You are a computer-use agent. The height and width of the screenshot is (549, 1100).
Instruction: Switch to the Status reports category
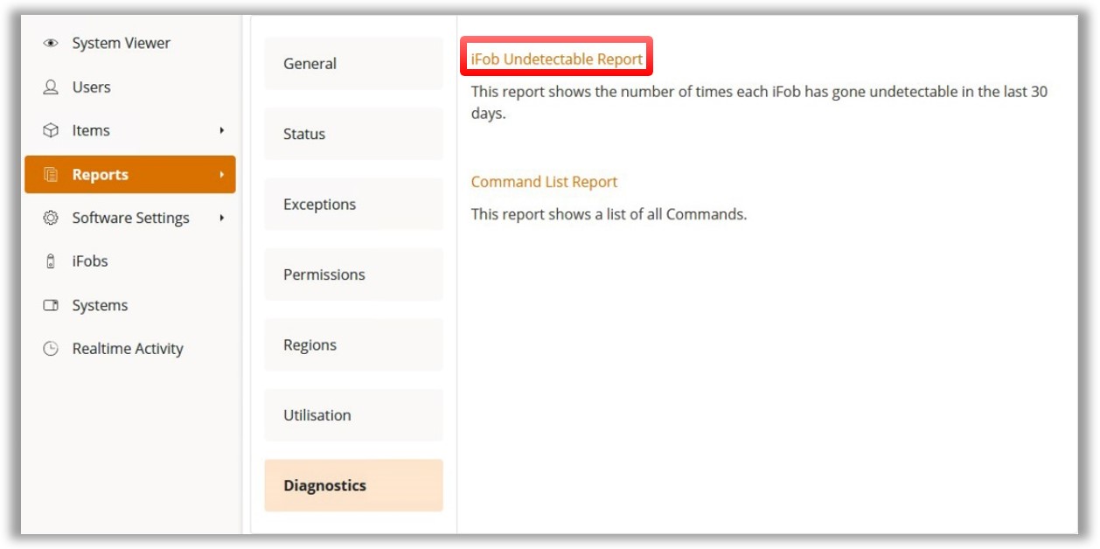tap(353, 134)
